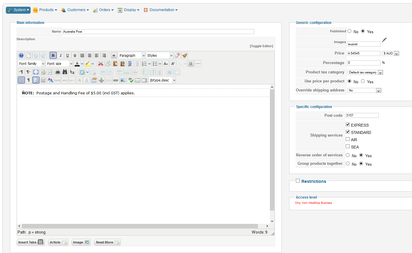Open the System menu
Image resolution: width=412 pixels, height=253 pixels.
[18, 10]
